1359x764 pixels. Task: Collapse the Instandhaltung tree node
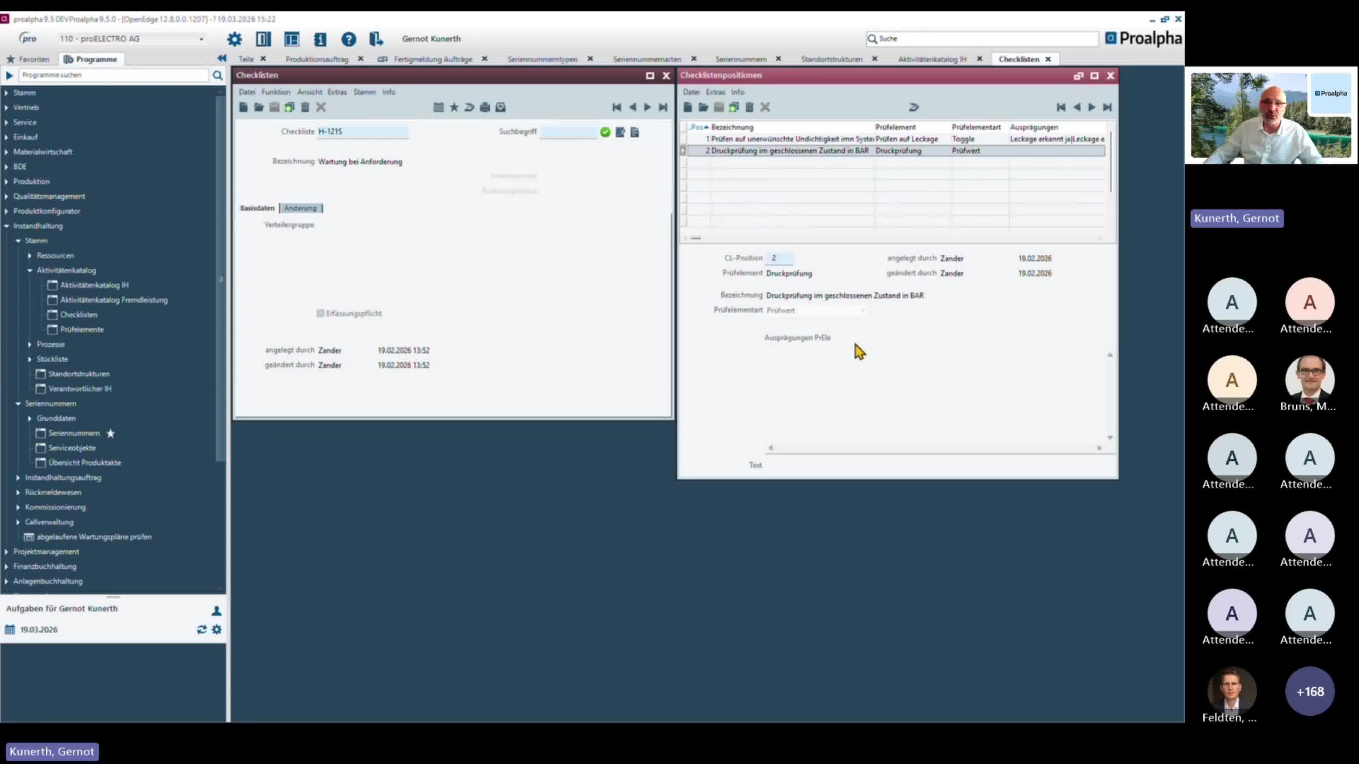pyautogui.click(x=6, y=226)
